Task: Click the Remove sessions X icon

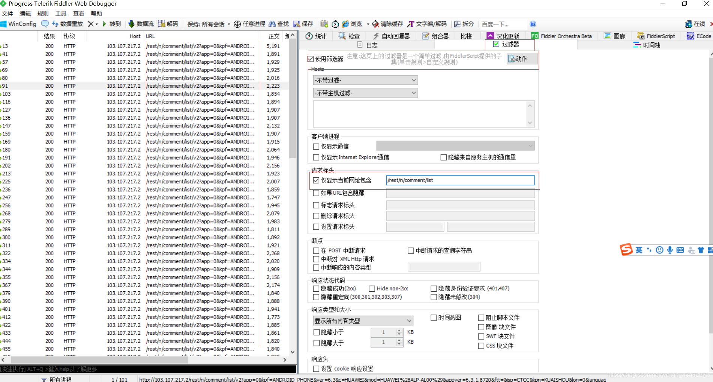Action: tap(90, 24)
